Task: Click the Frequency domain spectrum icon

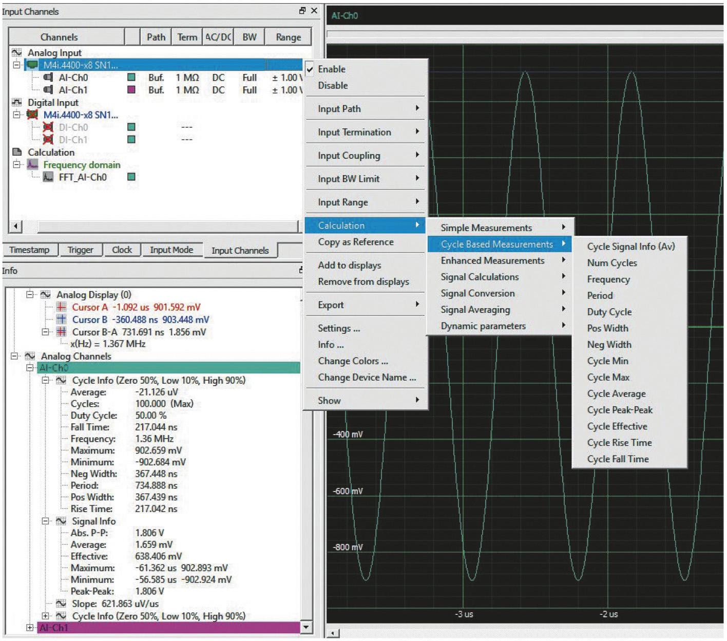Action: pyautogui.click(x=32, y=164)
